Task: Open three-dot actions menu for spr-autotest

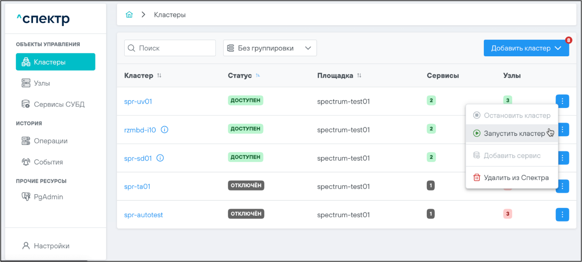Action: point(562,215)
